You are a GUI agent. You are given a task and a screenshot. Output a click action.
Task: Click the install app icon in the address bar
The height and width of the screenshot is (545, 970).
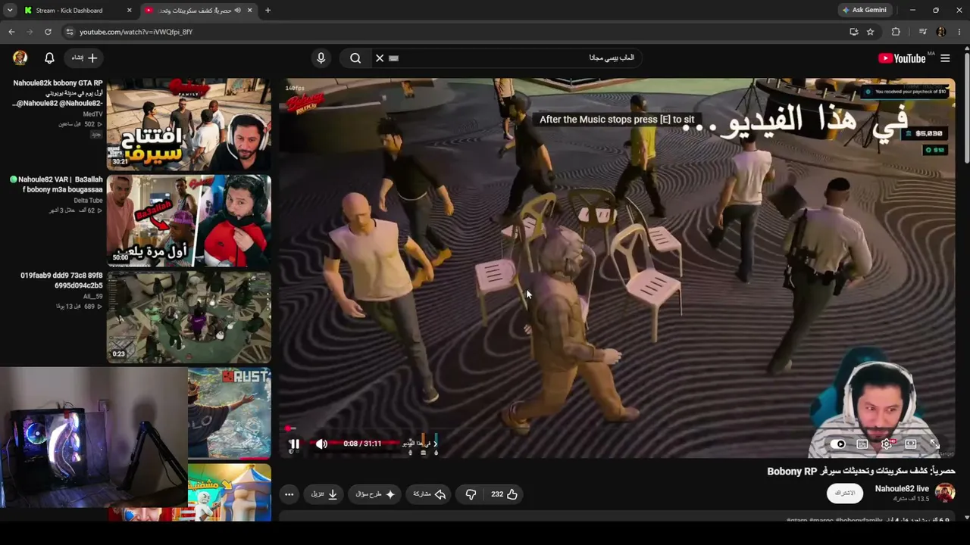point(854,32)
